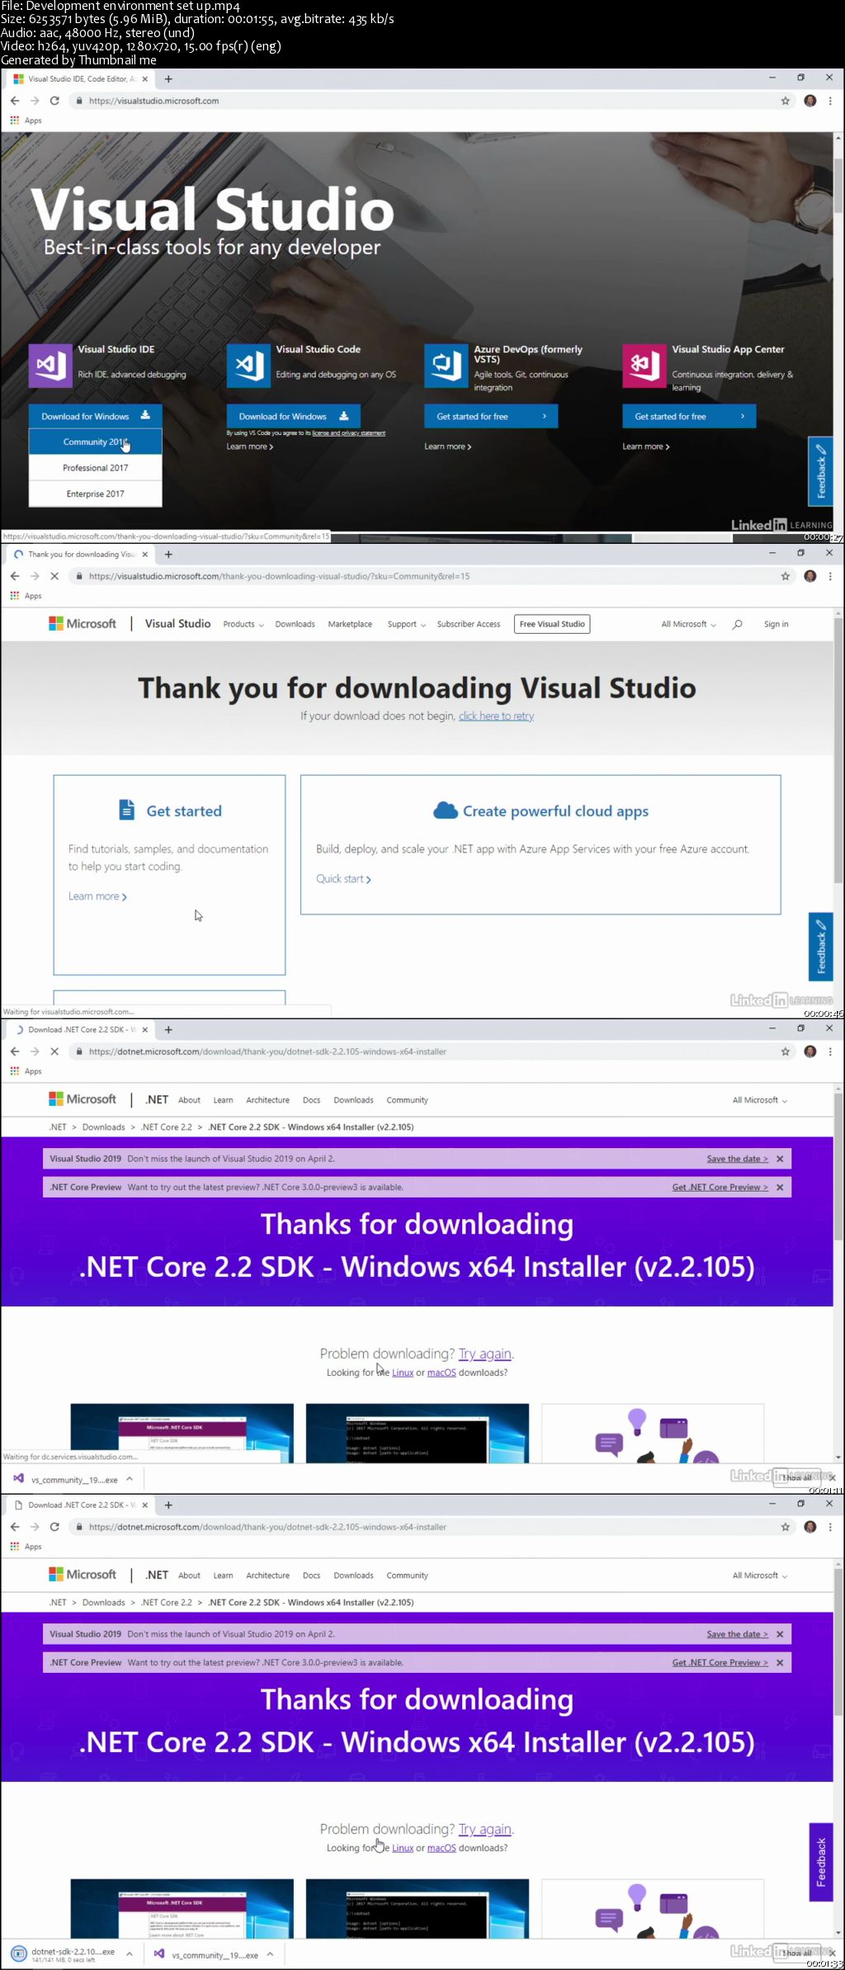The image size is (845, 1970).
Task: Click Show all downloads in the 00:01:11 frame
Action: click(797, 1477)
